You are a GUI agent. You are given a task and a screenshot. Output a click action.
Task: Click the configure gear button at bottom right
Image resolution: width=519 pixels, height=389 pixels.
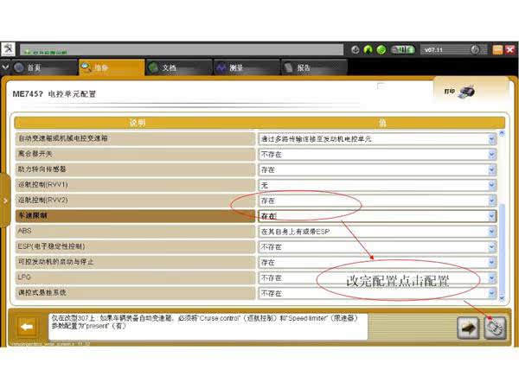coord(495,328)
